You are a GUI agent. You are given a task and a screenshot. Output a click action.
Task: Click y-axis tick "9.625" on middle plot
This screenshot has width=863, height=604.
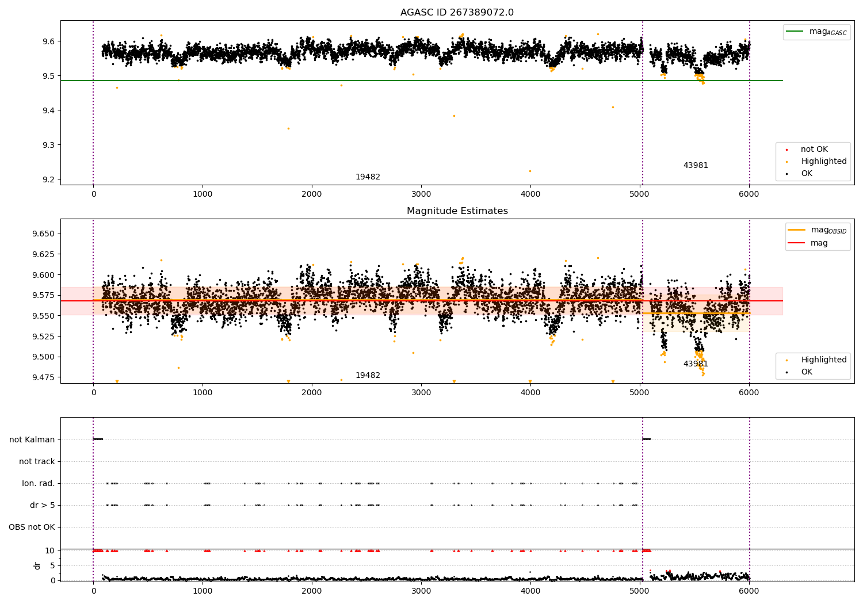point(44,254)
